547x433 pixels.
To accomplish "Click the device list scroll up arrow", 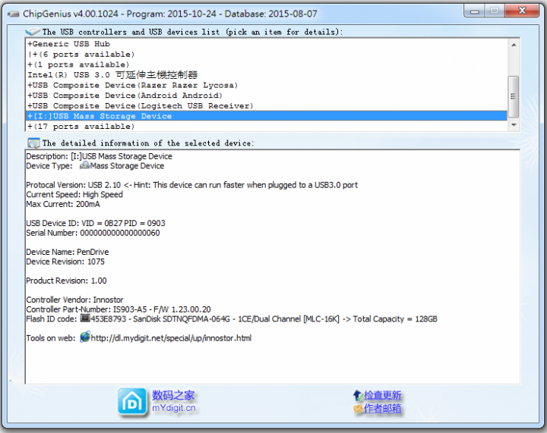I will (x=514, y=45).
